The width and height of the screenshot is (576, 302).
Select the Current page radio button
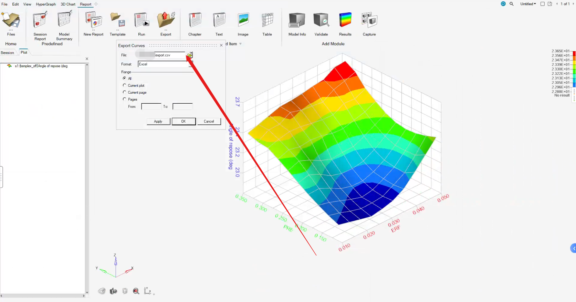coord(125,92)
